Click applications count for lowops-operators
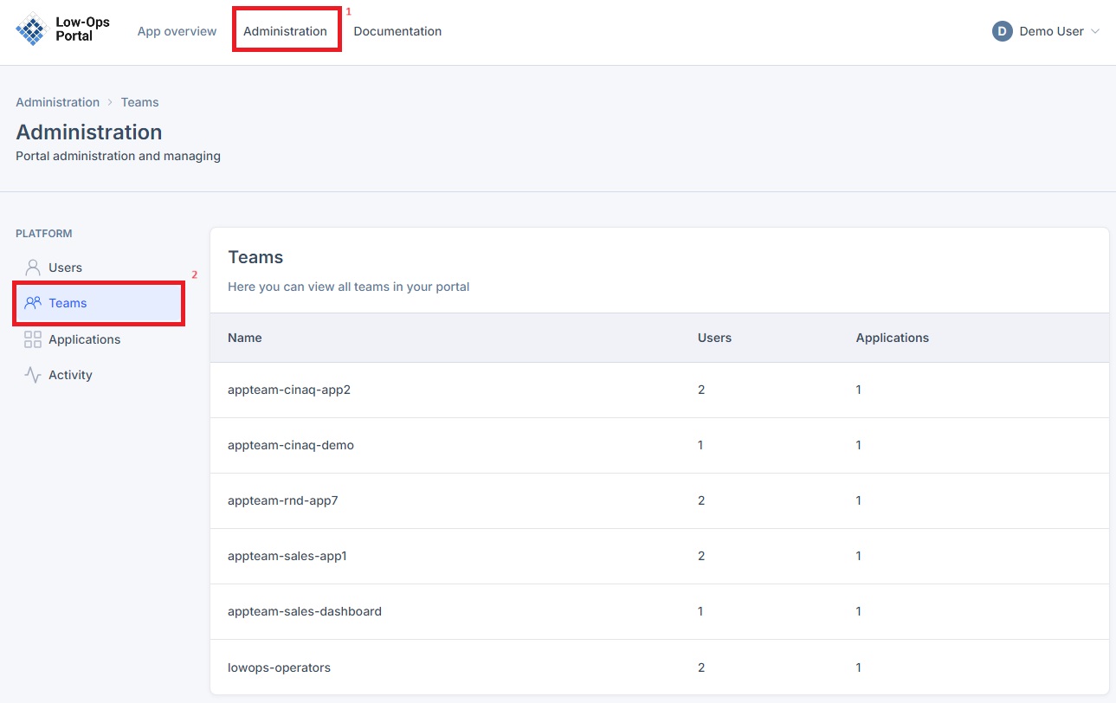The image size is (1116, 703). click(x=859, y=667)
